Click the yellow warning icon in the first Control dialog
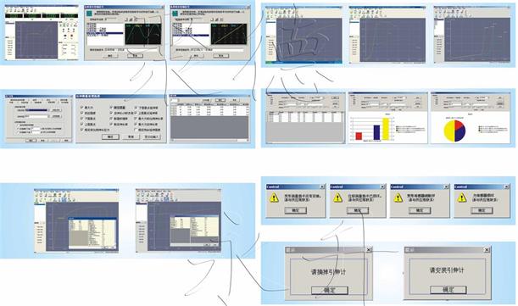 [x=274, y=198]
